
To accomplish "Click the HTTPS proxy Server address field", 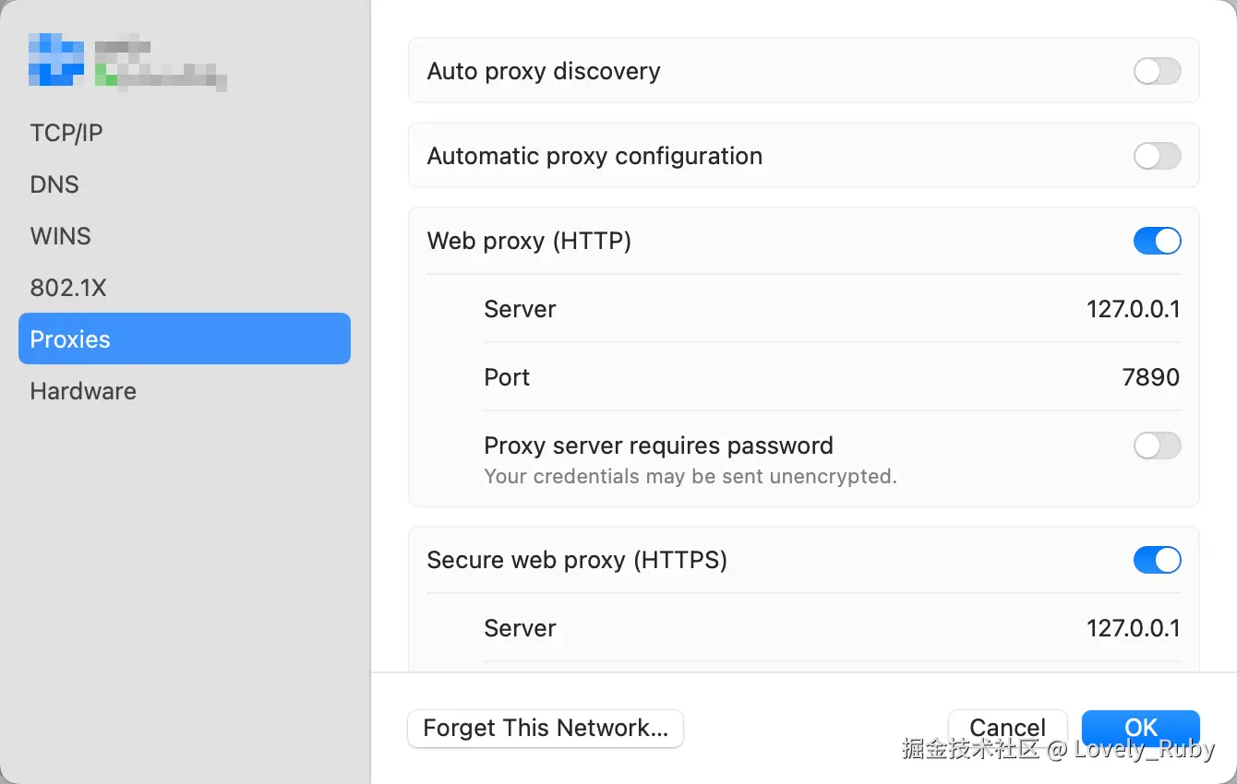I will 1133,628.
